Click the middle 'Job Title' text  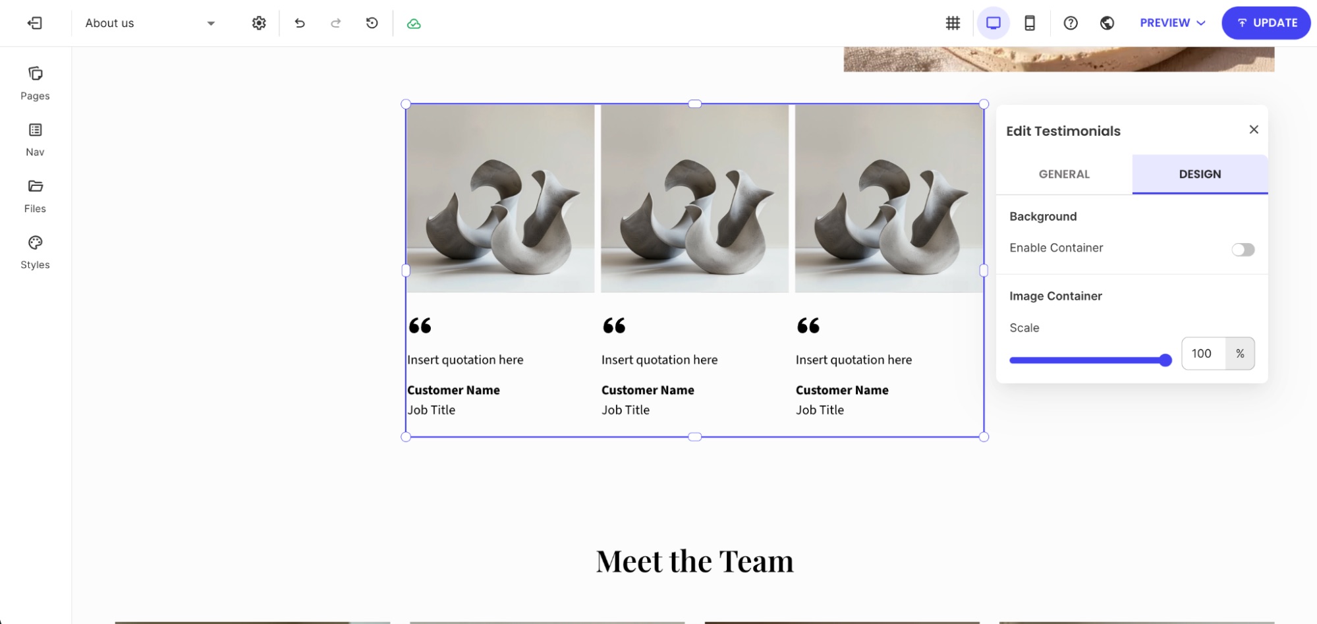click(x=625, y=410)
